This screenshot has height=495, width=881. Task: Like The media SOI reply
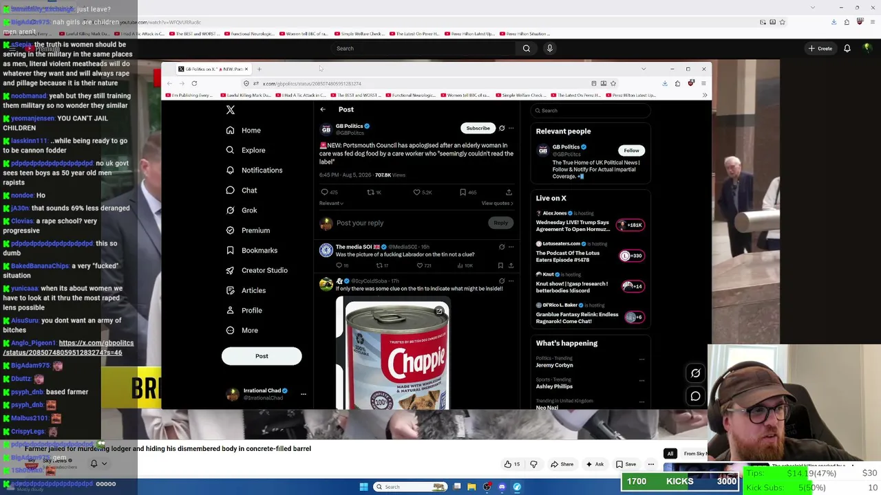pyautogui.click(x=423, y=265)
